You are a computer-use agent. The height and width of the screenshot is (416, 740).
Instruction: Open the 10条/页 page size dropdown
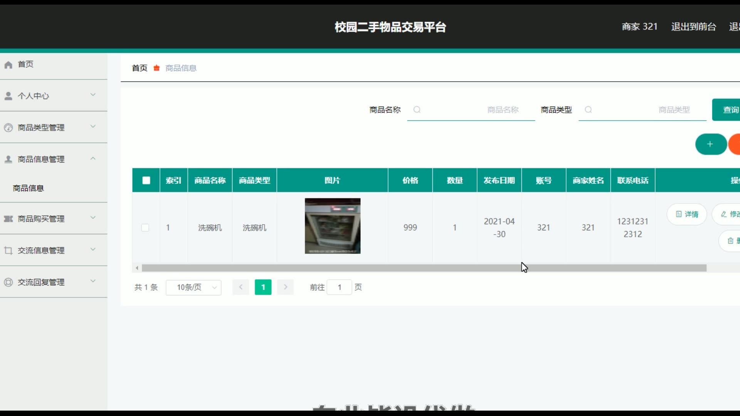[193, 287]
